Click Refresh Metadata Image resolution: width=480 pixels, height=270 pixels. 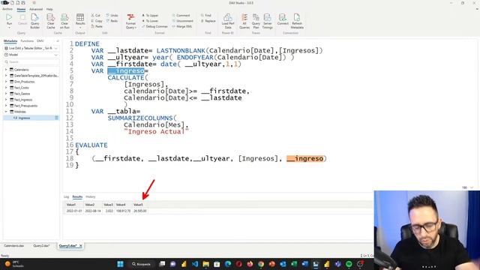tap(297, 21)
